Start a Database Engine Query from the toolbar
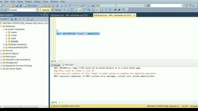 click(x=41, y=6)
